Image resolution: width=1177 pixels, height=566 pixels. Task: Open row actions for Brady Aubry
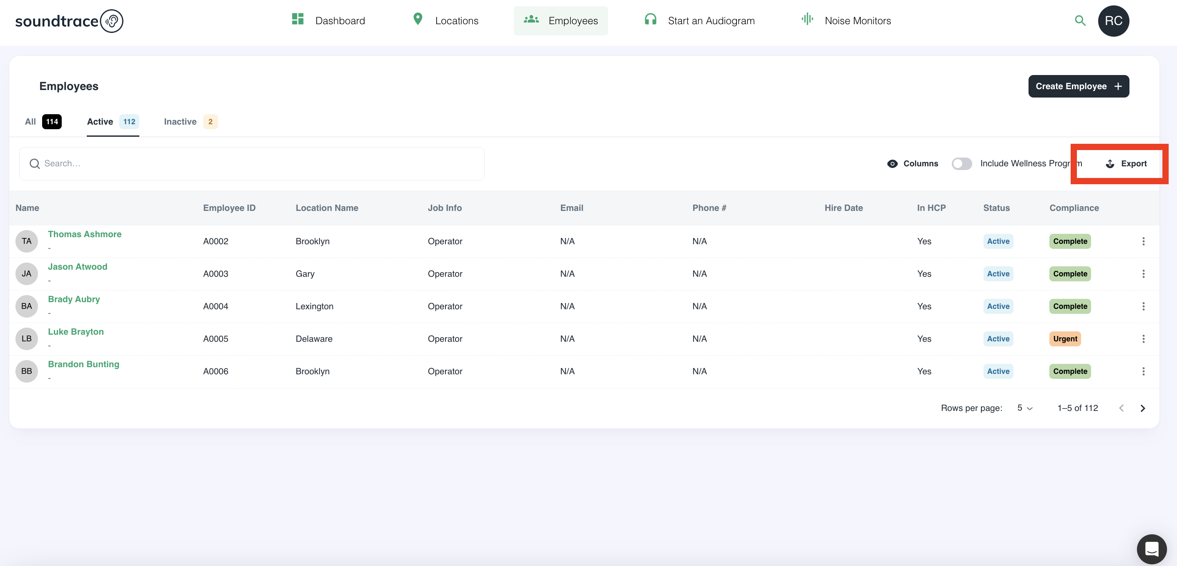click(1143, 306)
